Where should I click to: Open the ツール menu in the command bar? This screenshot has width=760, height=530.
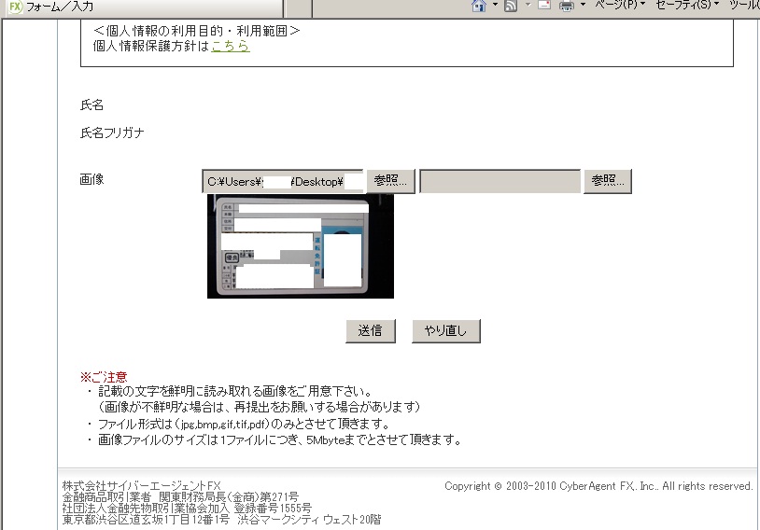click(x=745, y=6)
